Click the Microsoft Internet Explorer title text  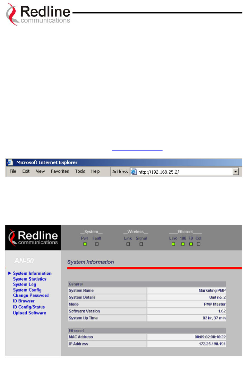pyautogui.click(x=47, y=162)
